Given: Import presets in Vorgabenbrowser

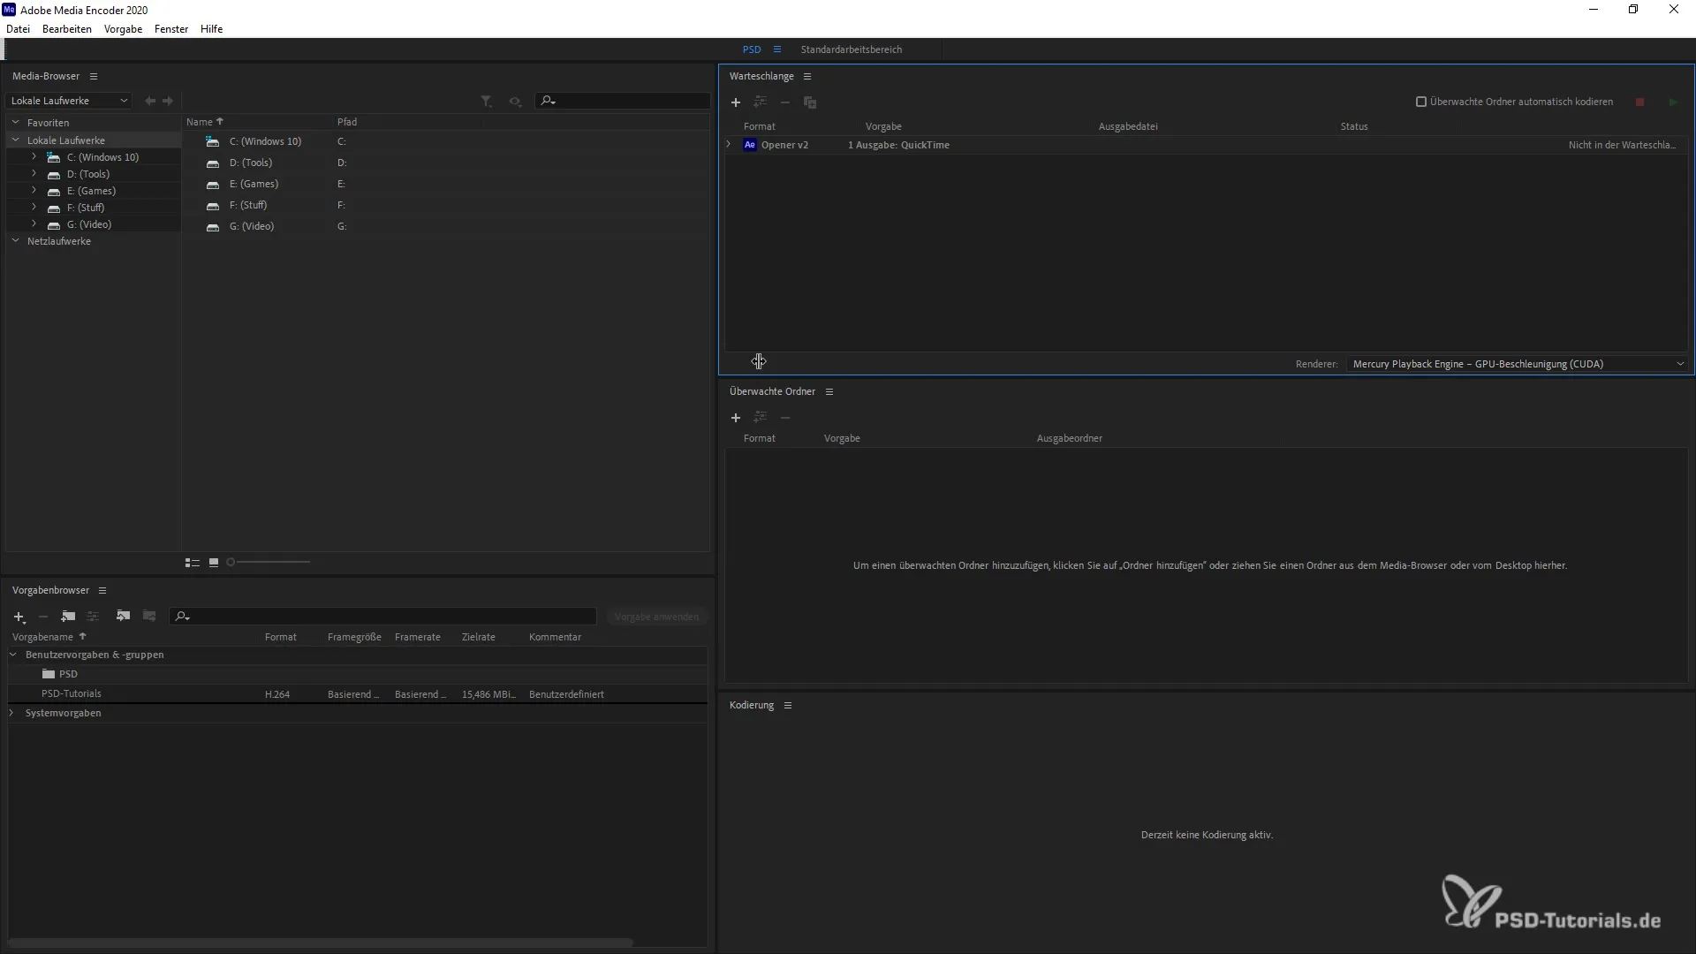Looking at the screenshot, I should point(123,617).
